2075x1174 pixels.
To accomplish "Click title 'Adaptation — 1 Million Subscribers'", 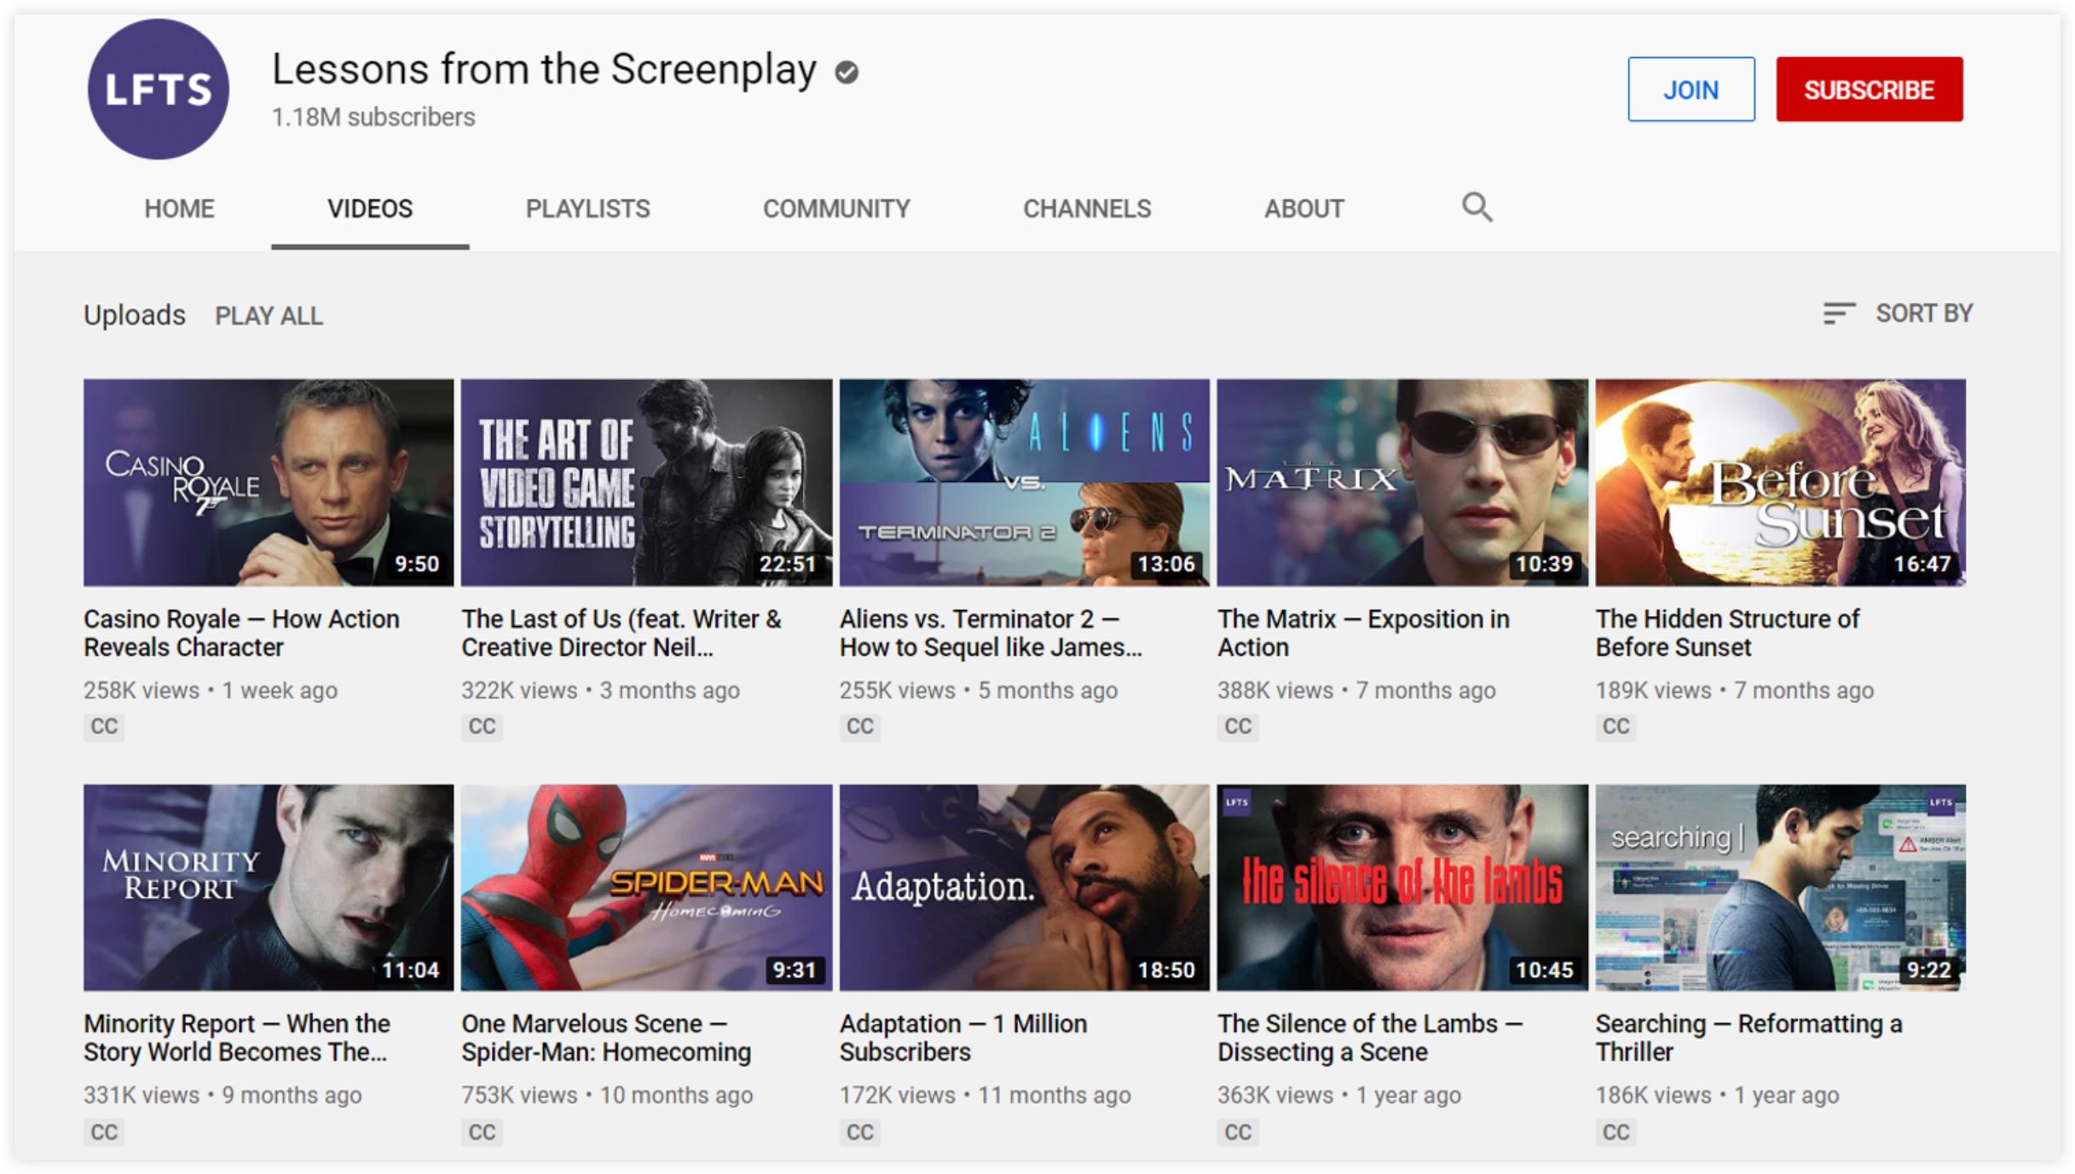I will point(963,1038).
